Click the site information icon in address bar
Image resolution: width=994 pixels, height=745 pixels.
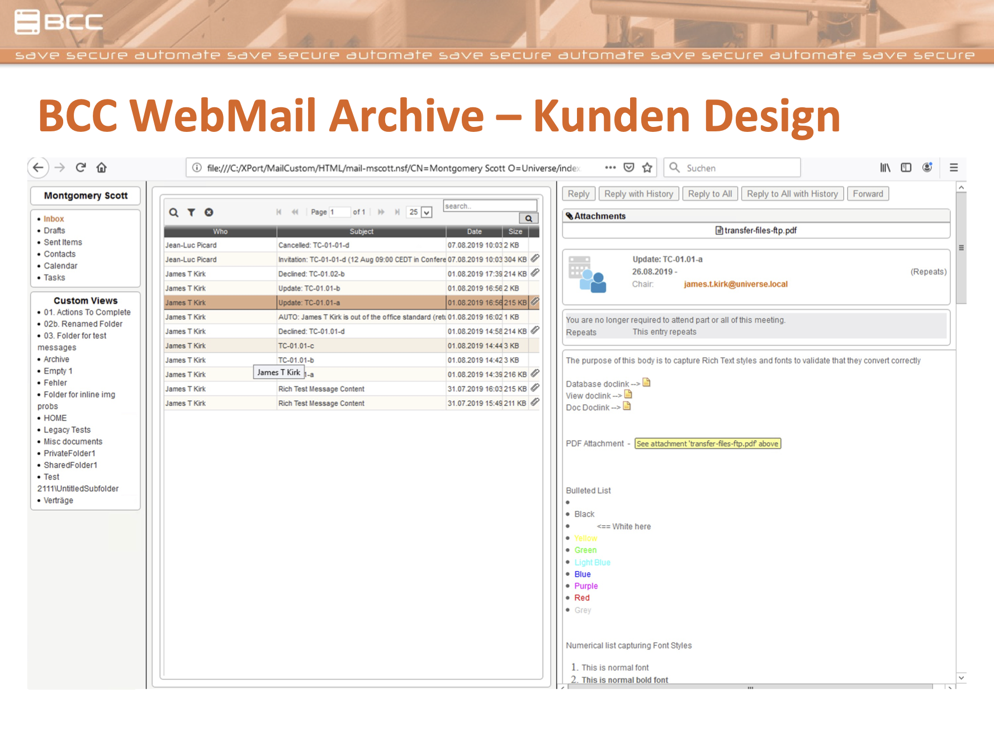pos(197,168)
